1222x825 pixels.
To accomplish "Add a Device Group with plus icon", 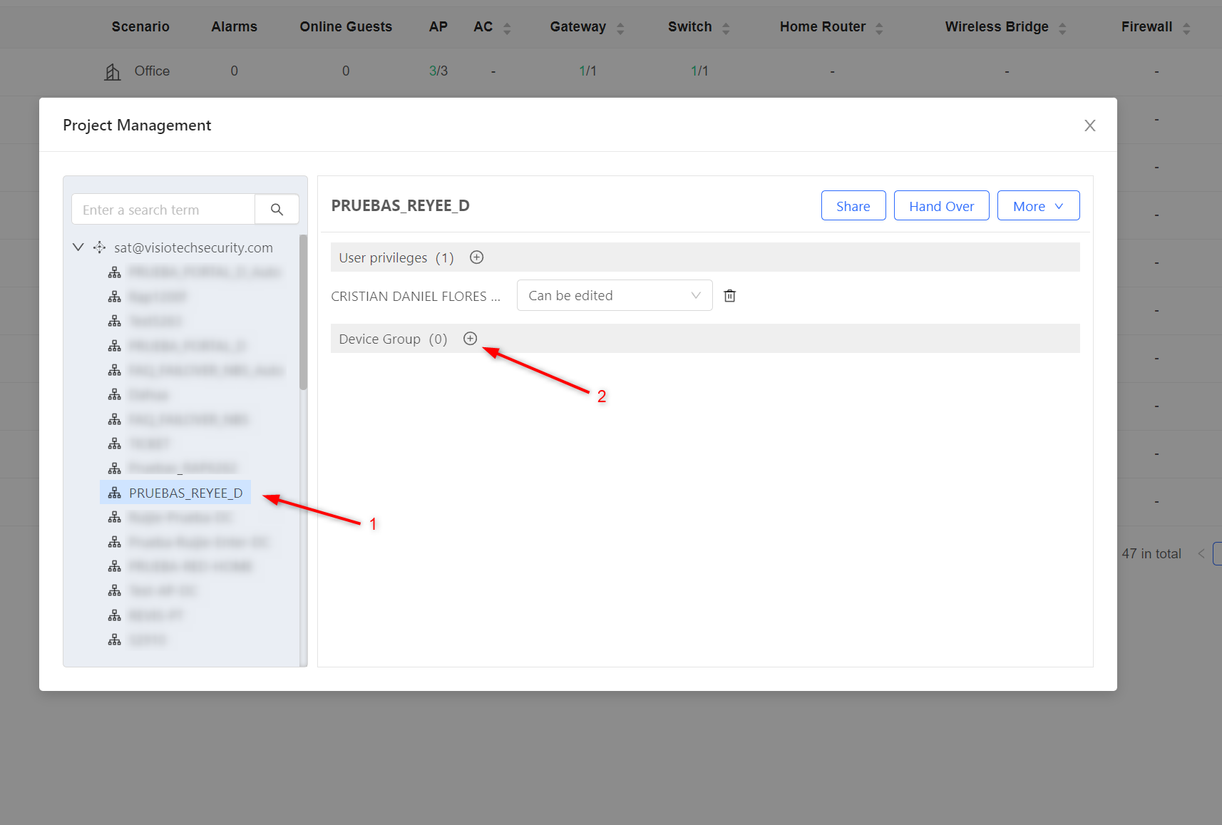I will pos(471,339).
